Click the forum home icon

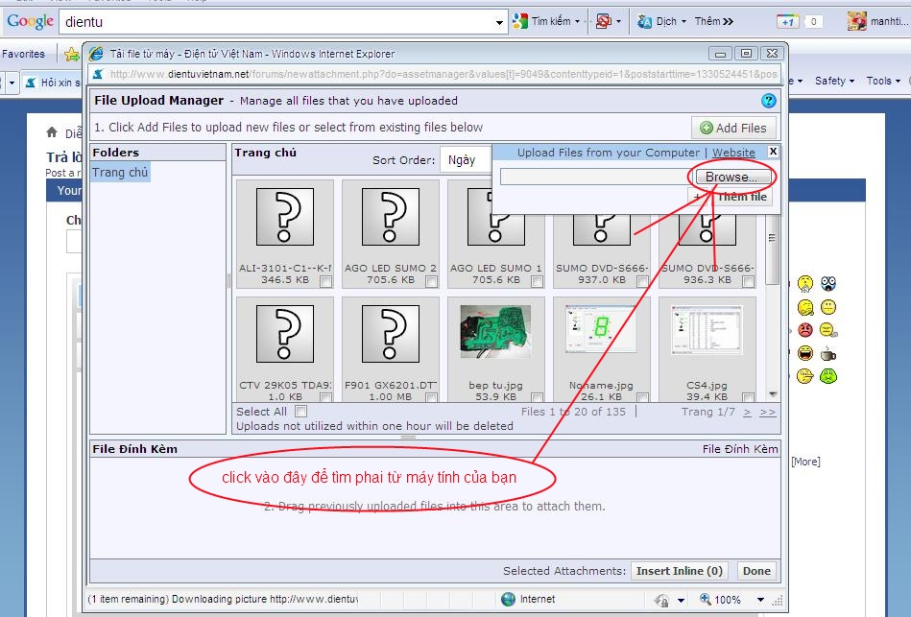coord(52,132)
